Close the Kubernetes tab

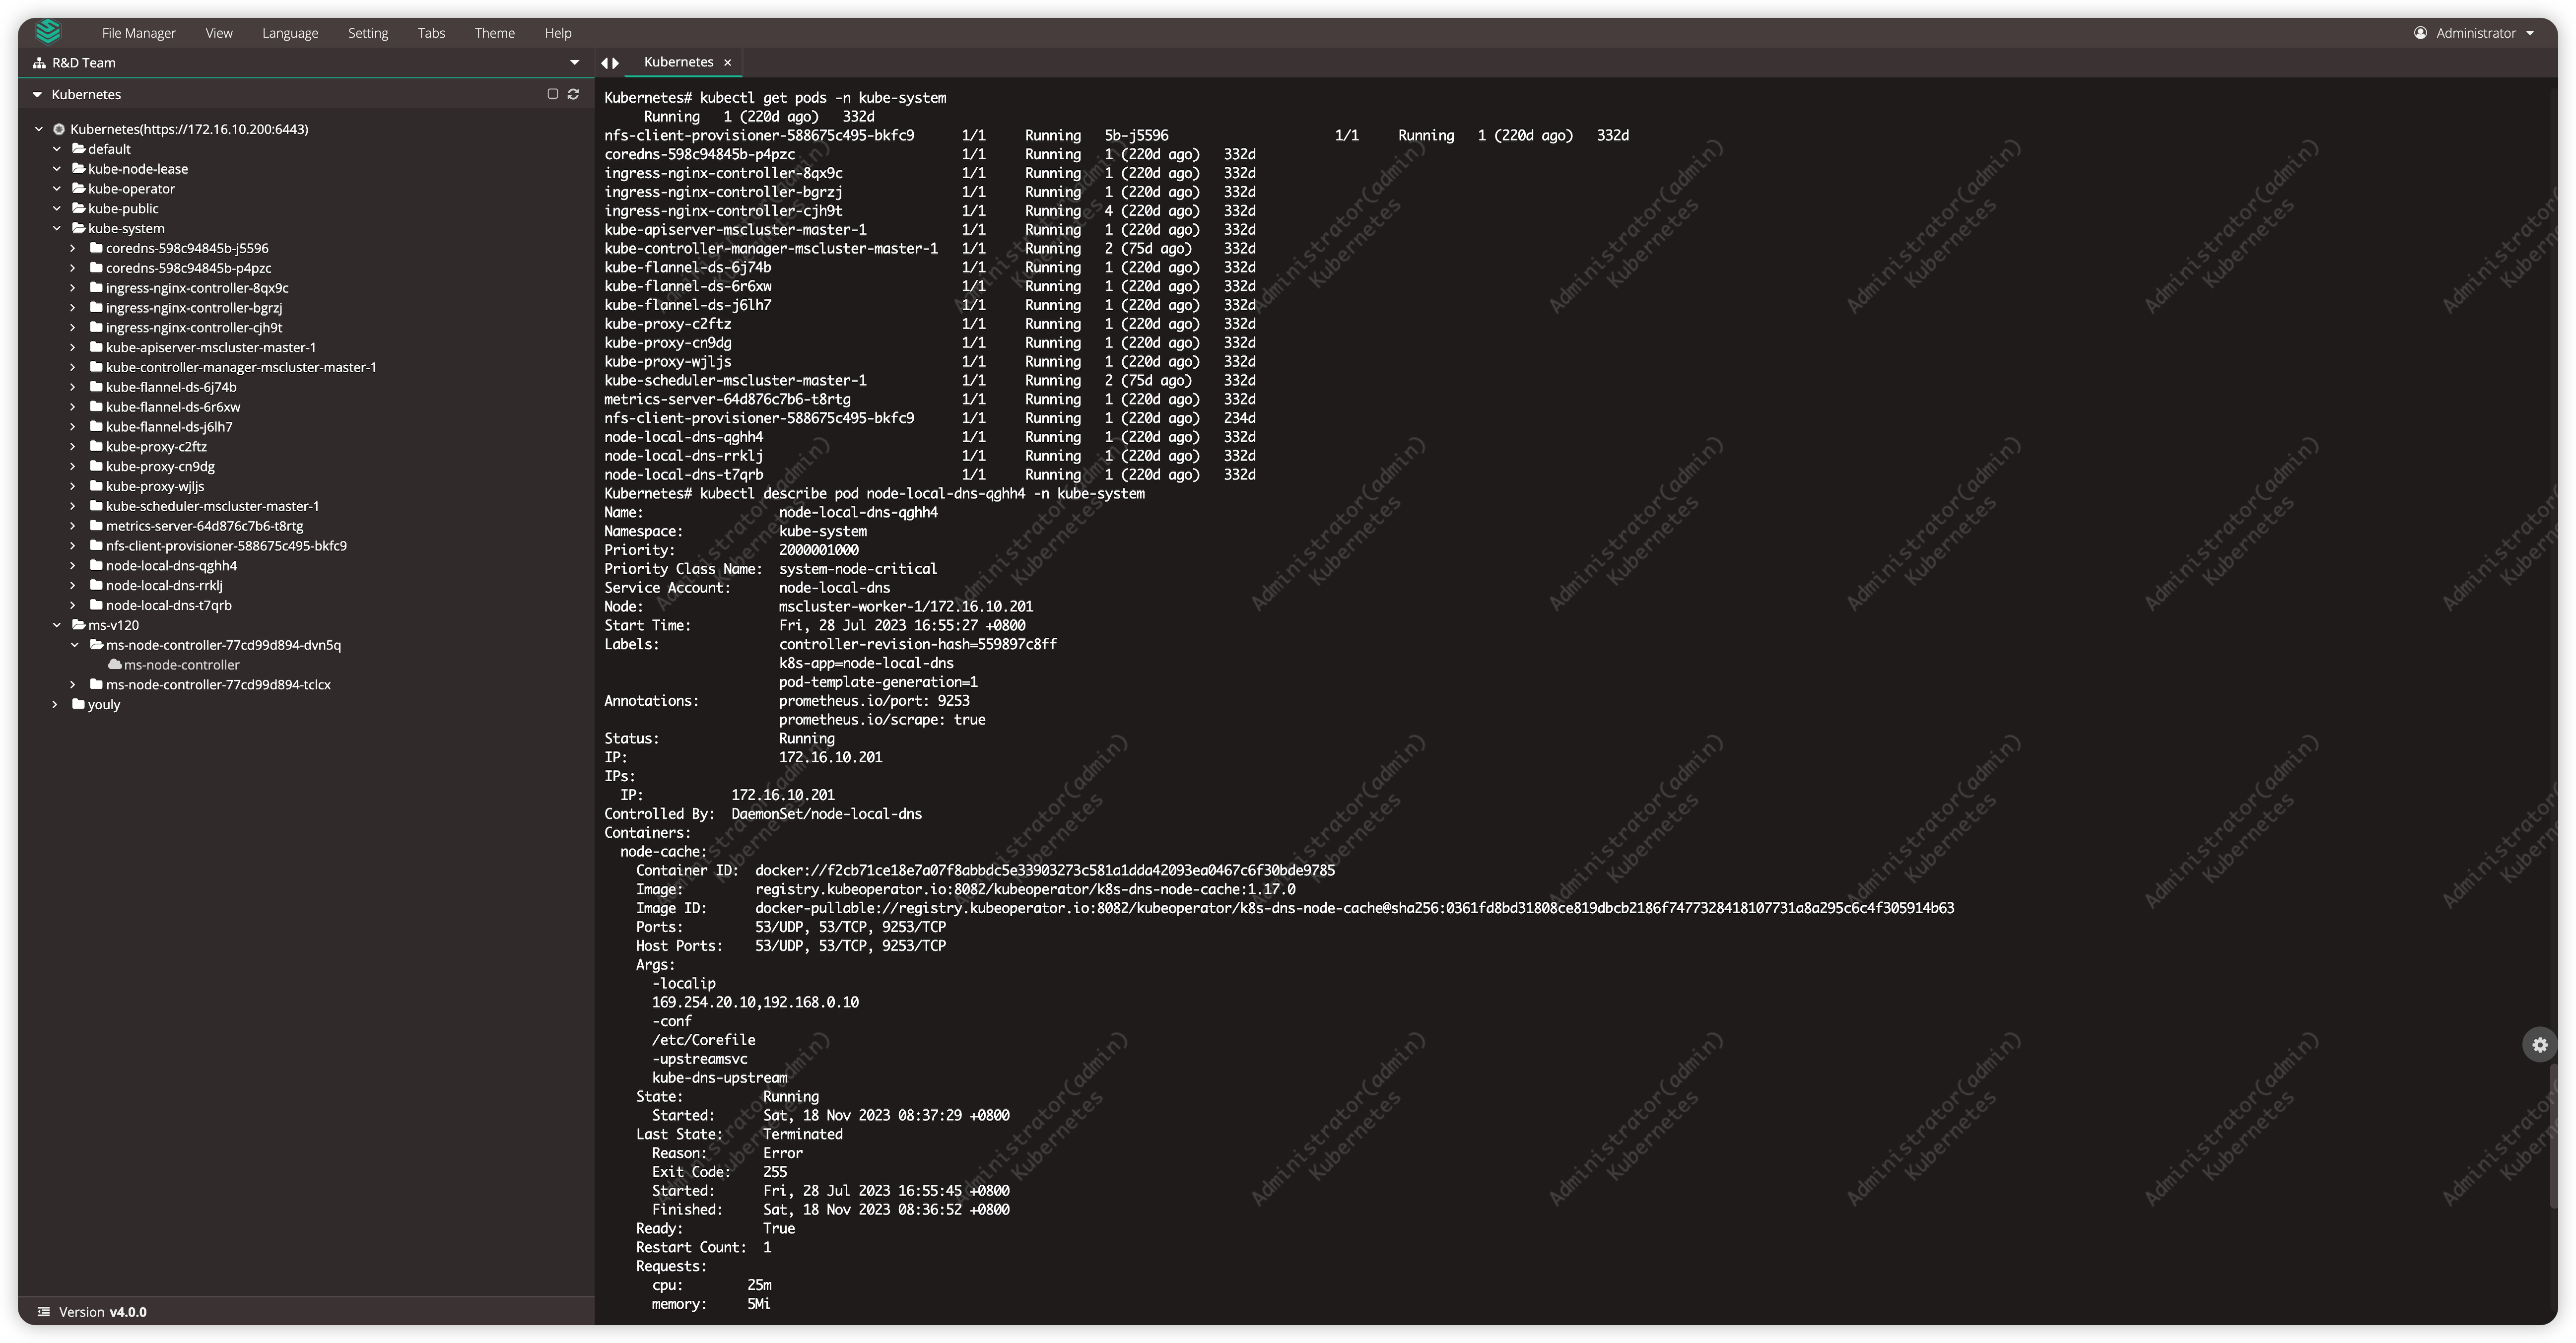[728, 62]
